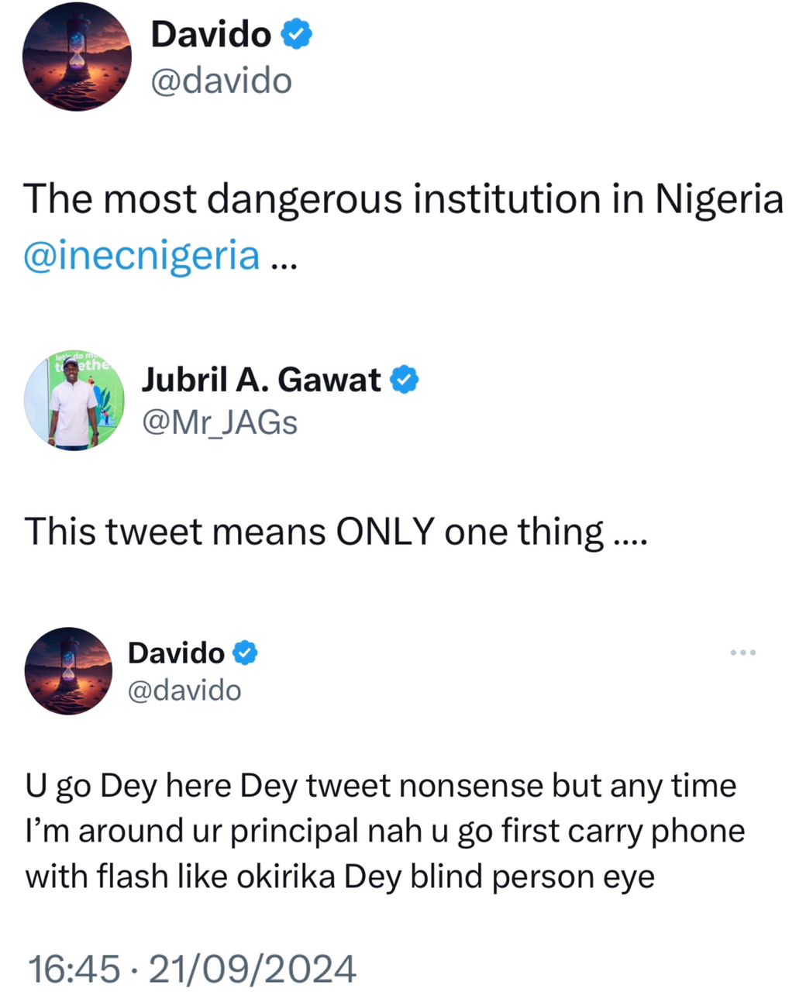Click the Davido display name on the reply tweet

(x=176, y=653)
